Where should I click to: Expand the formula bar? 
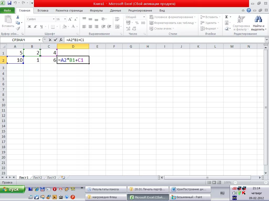pyautogui.click(x=267, y=40)
